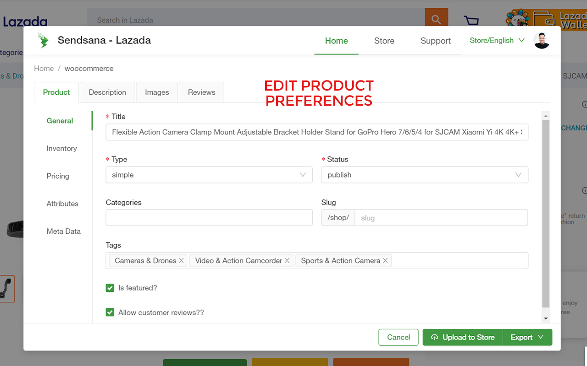Click the Lazada logo in background page
The width and height of the screenshot is (587, 366).
25,21
